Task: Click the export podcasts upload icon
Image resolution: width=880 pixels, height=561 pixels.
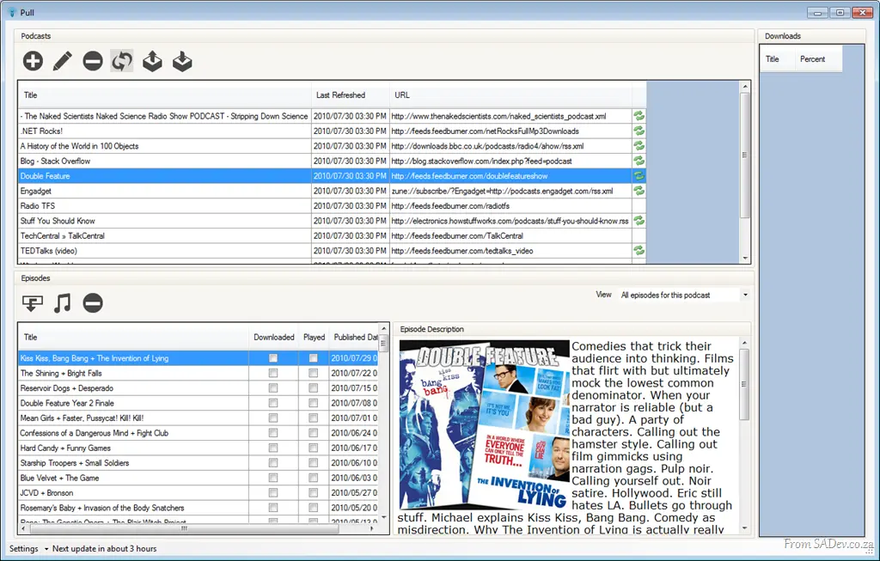Action: 152,61
